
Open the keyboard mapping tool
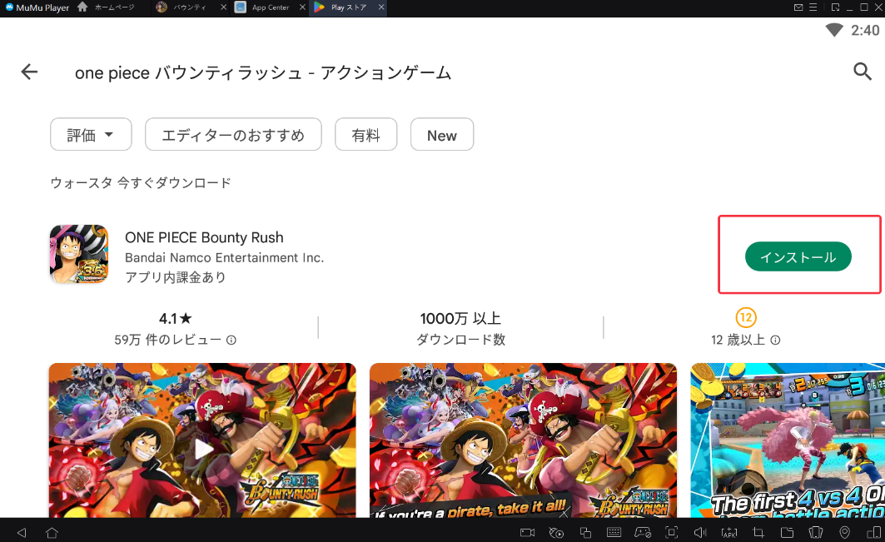click(x=614, y=532)
